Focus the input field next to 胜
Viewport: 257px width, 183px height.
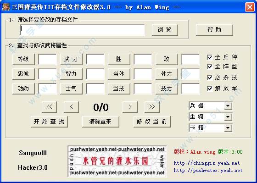[143, 59]
